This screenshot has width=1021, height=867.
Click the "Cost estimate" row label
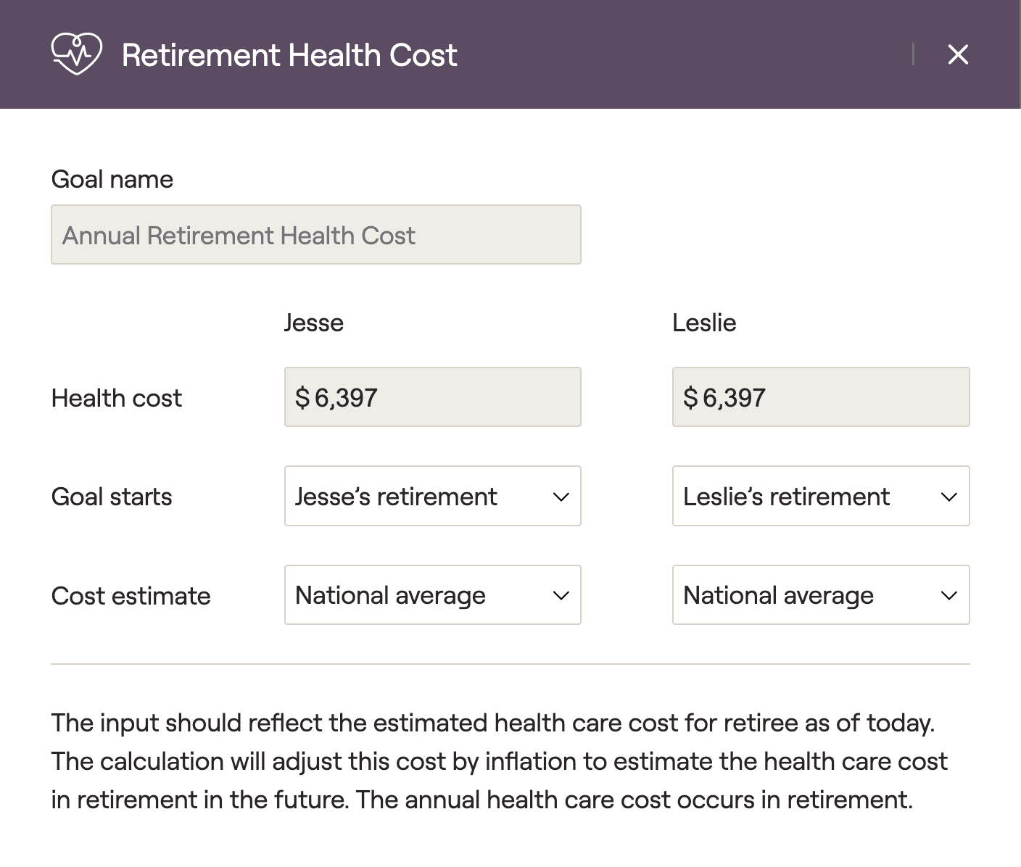(x=131, y=596)
